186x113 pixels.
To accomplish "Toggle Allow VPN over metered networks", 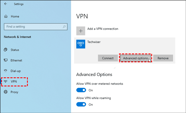I will coord(81,90).
